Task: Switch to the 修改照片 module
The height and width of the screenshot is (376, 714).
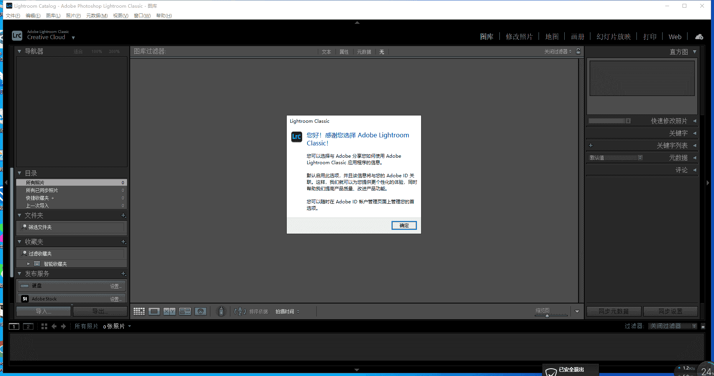Action: (519, 36)
